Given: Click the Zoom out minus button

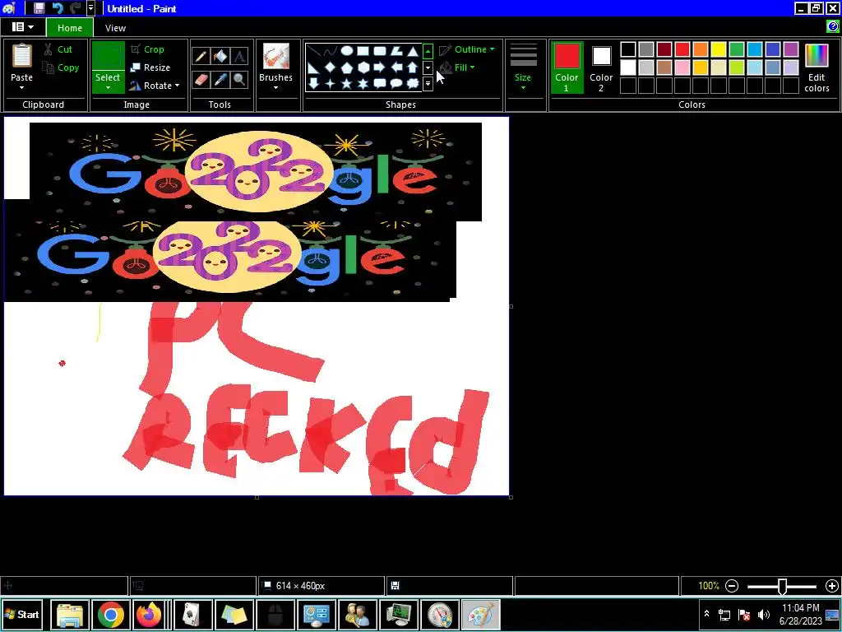Looking at the screenshot, I should pos(731,586).
